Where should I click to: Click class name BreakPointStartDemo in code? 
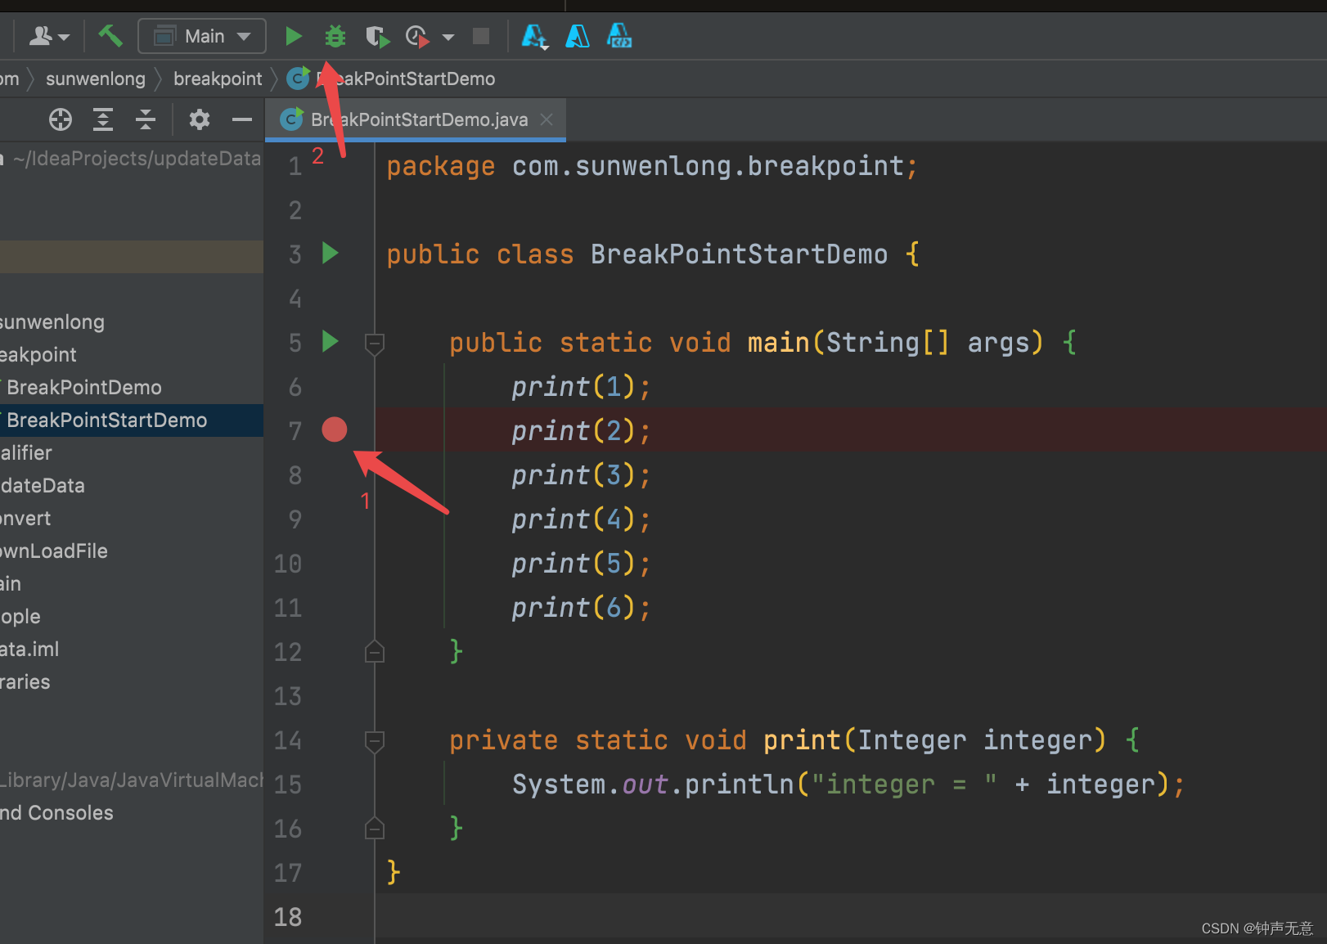tap(739, 254)
